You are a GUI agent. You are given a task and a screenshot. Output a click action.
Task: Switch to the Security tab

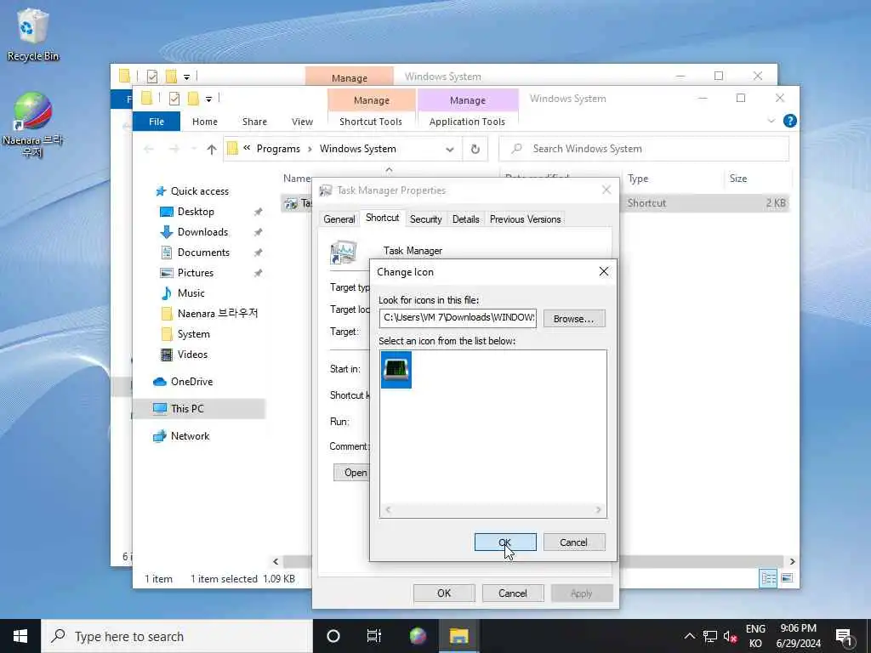click(x=425, y=219)
